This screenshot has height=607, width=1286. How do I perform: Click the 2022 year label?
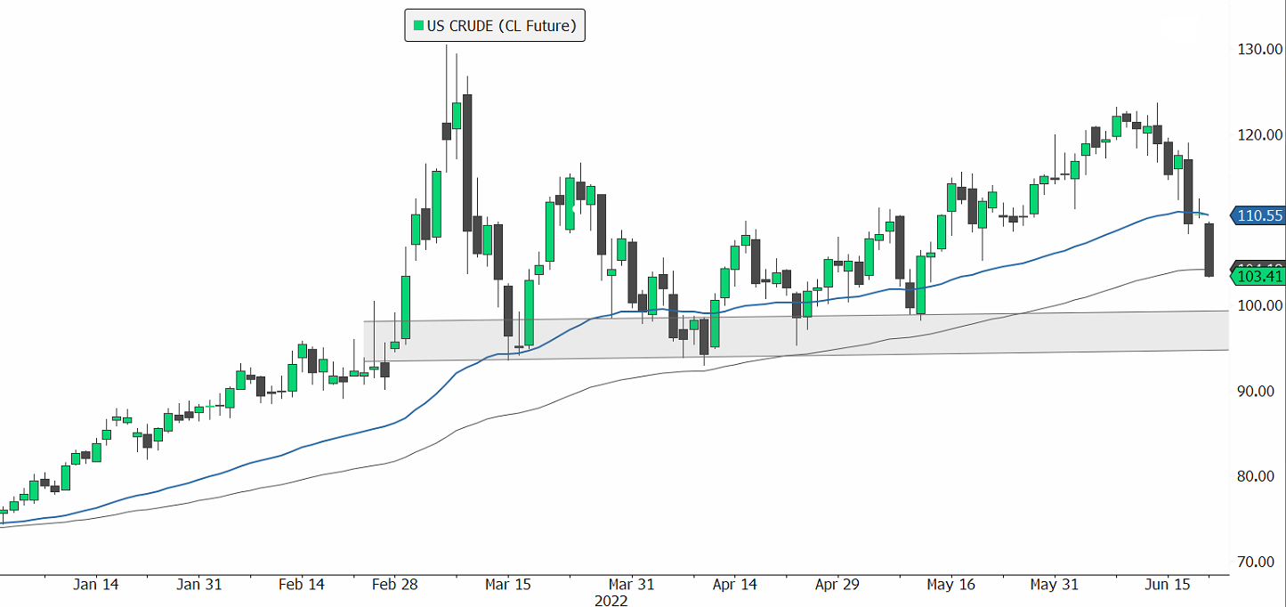(x=611, y=601)
